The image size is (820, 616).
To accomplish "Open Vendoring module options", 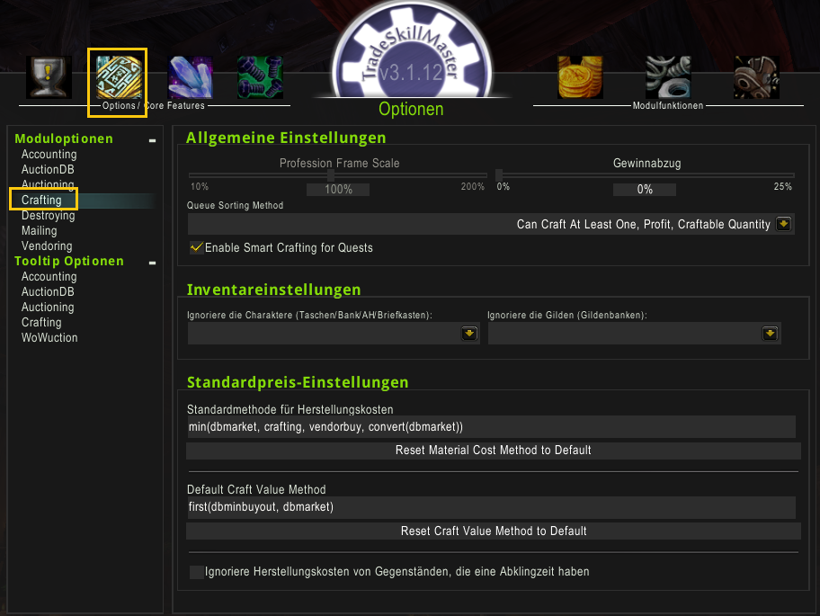I will [47, 246].
